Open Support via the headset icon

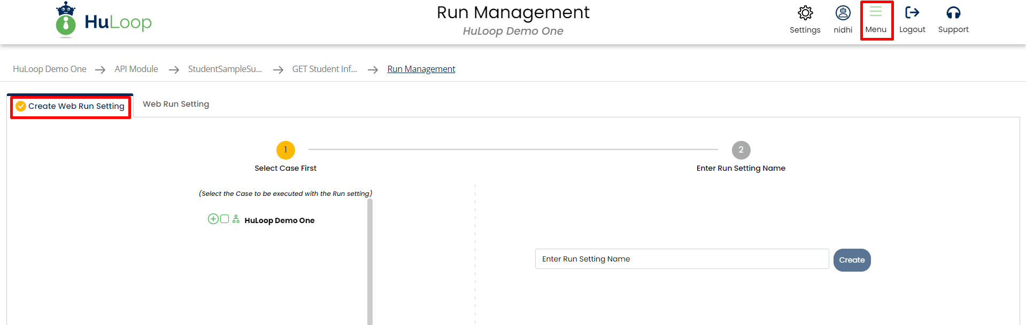click(x=953, y=13)
